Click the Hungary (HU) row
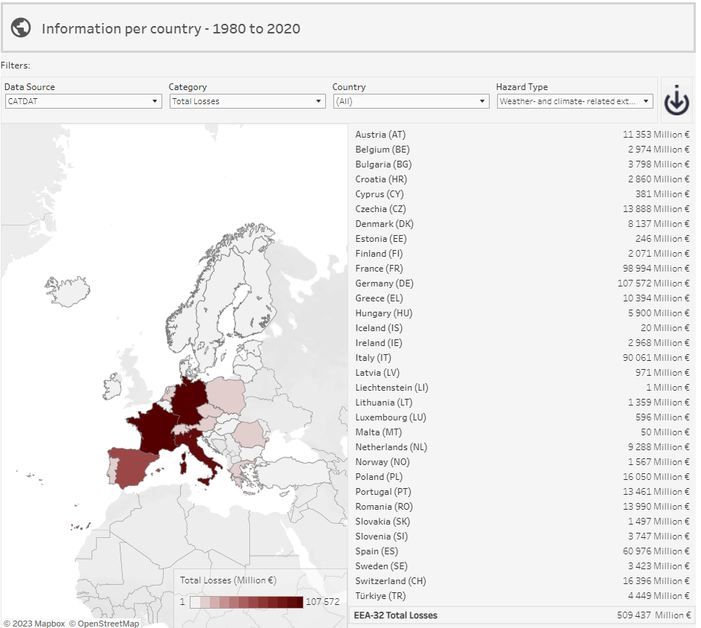The width and height of the screenshot is (701, 628). coord(522,313)
